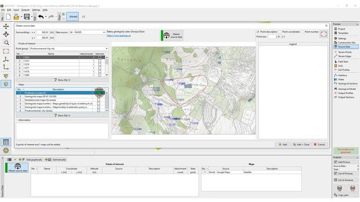Image resolution: width=360 pixels, height=202 pixels.
Task: Select the Pan view tool
Action: (6, 26)
